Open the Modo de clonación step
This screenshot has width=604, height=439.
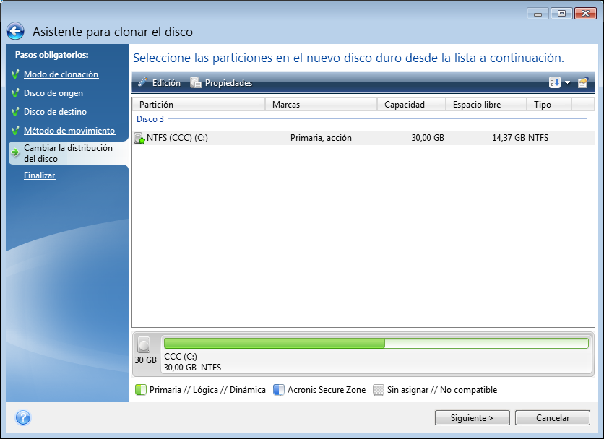click(x=61, y=74)
